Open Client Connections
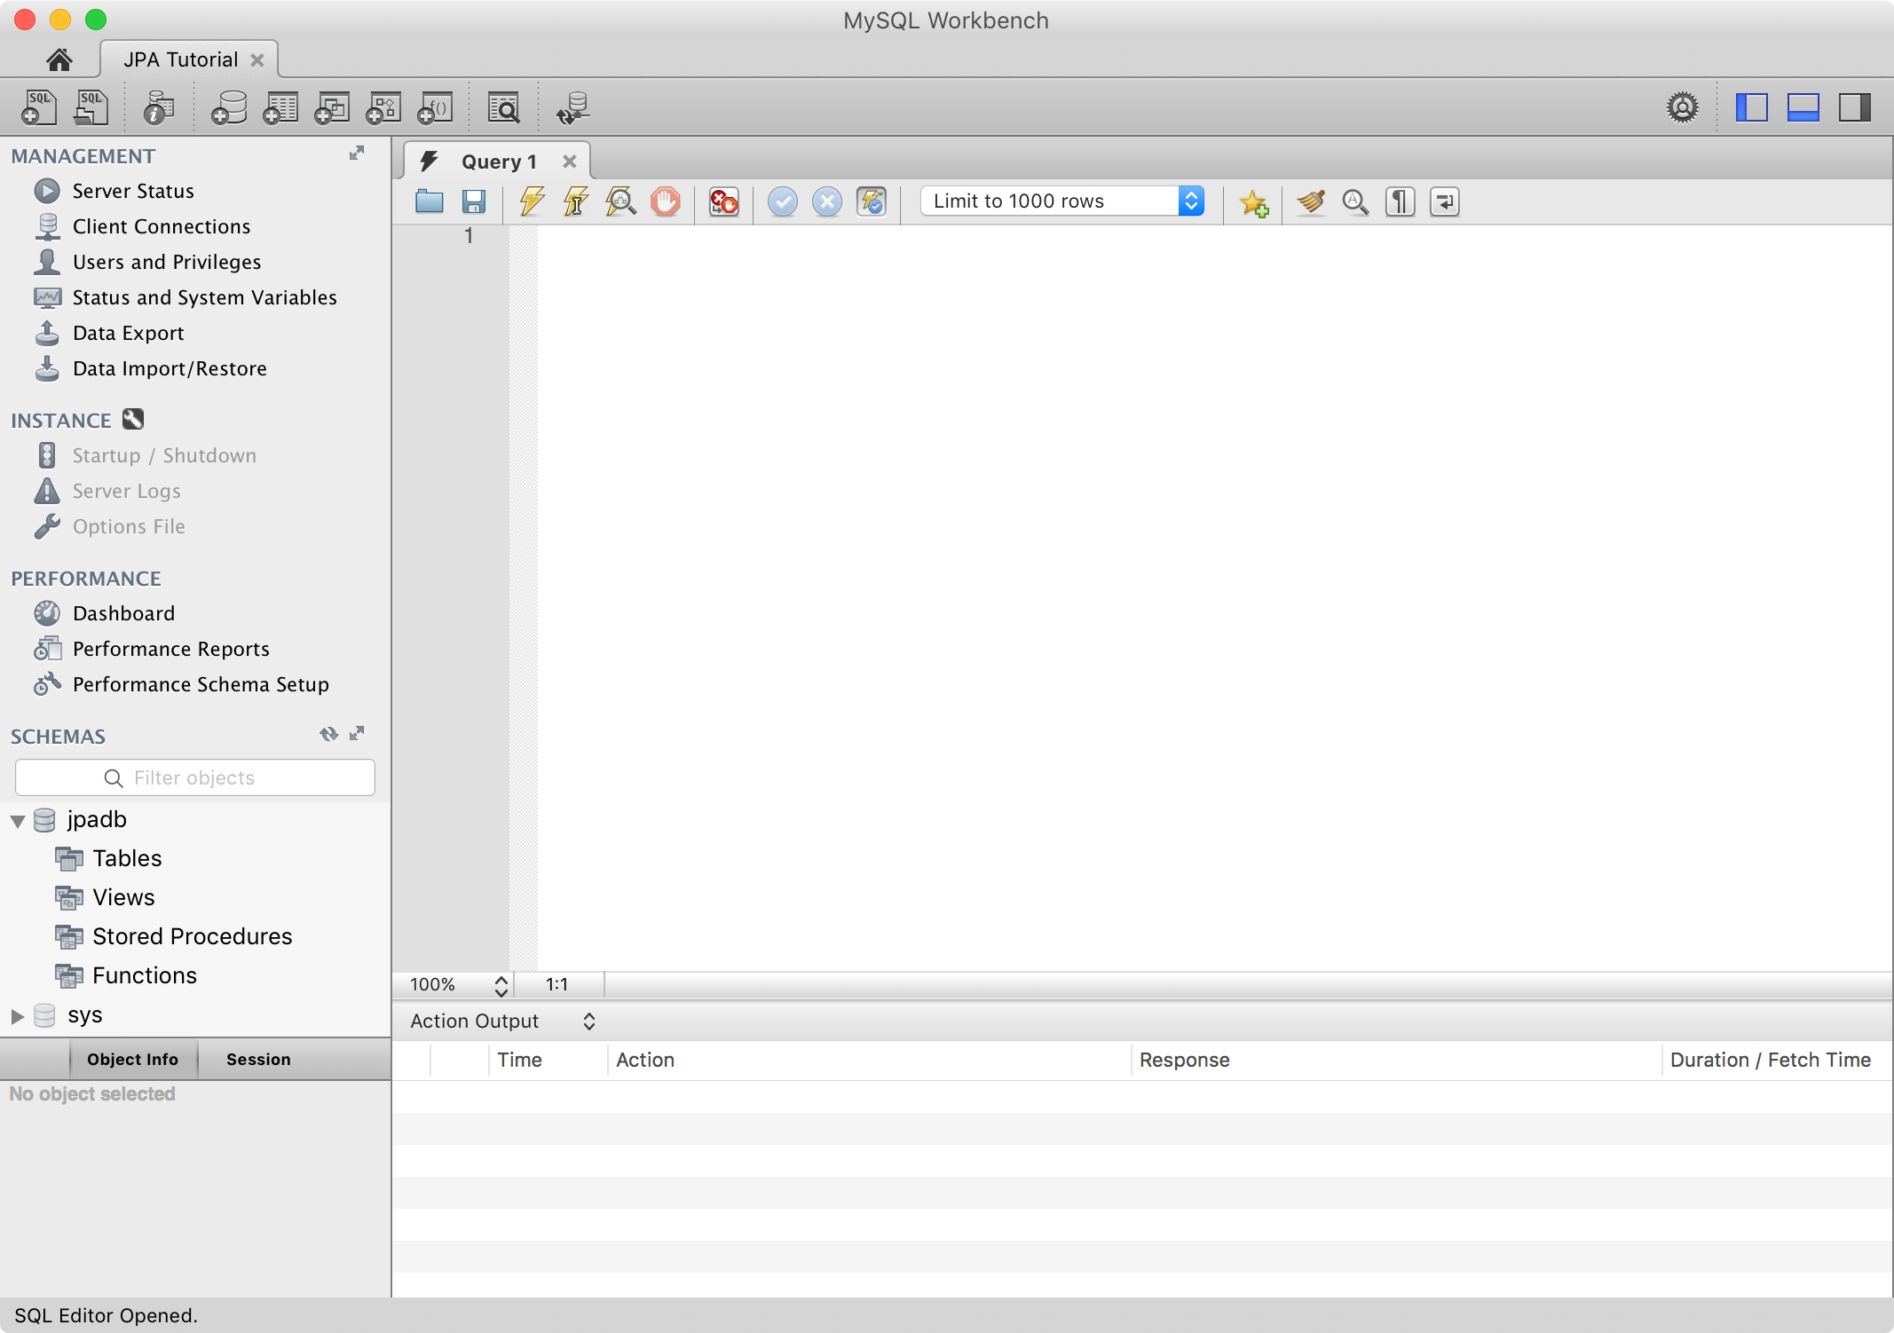The image size is (1894, 1333). click(x=162, y=226)
